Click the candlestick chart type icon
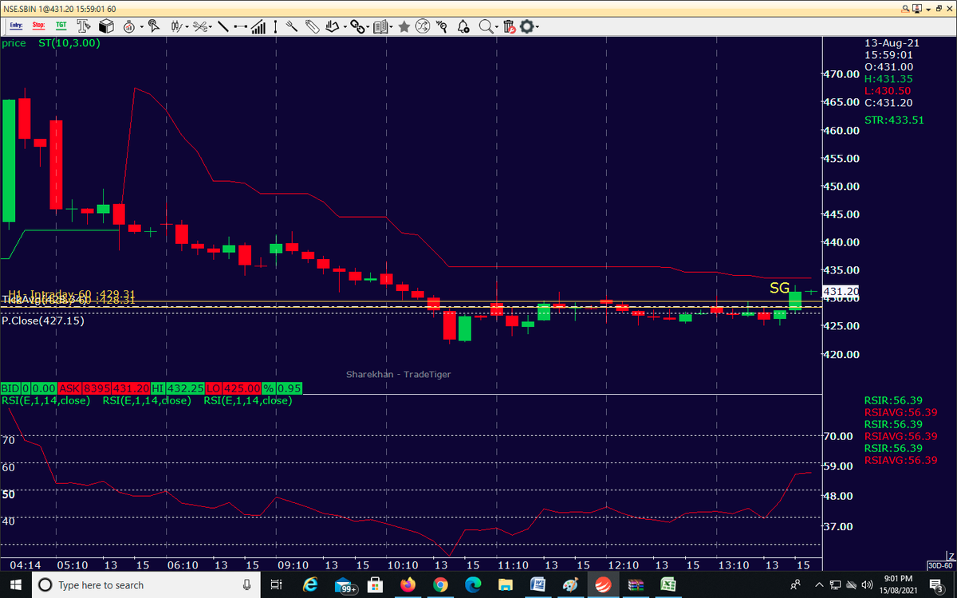957x598 pixels. tap(177, 27)
